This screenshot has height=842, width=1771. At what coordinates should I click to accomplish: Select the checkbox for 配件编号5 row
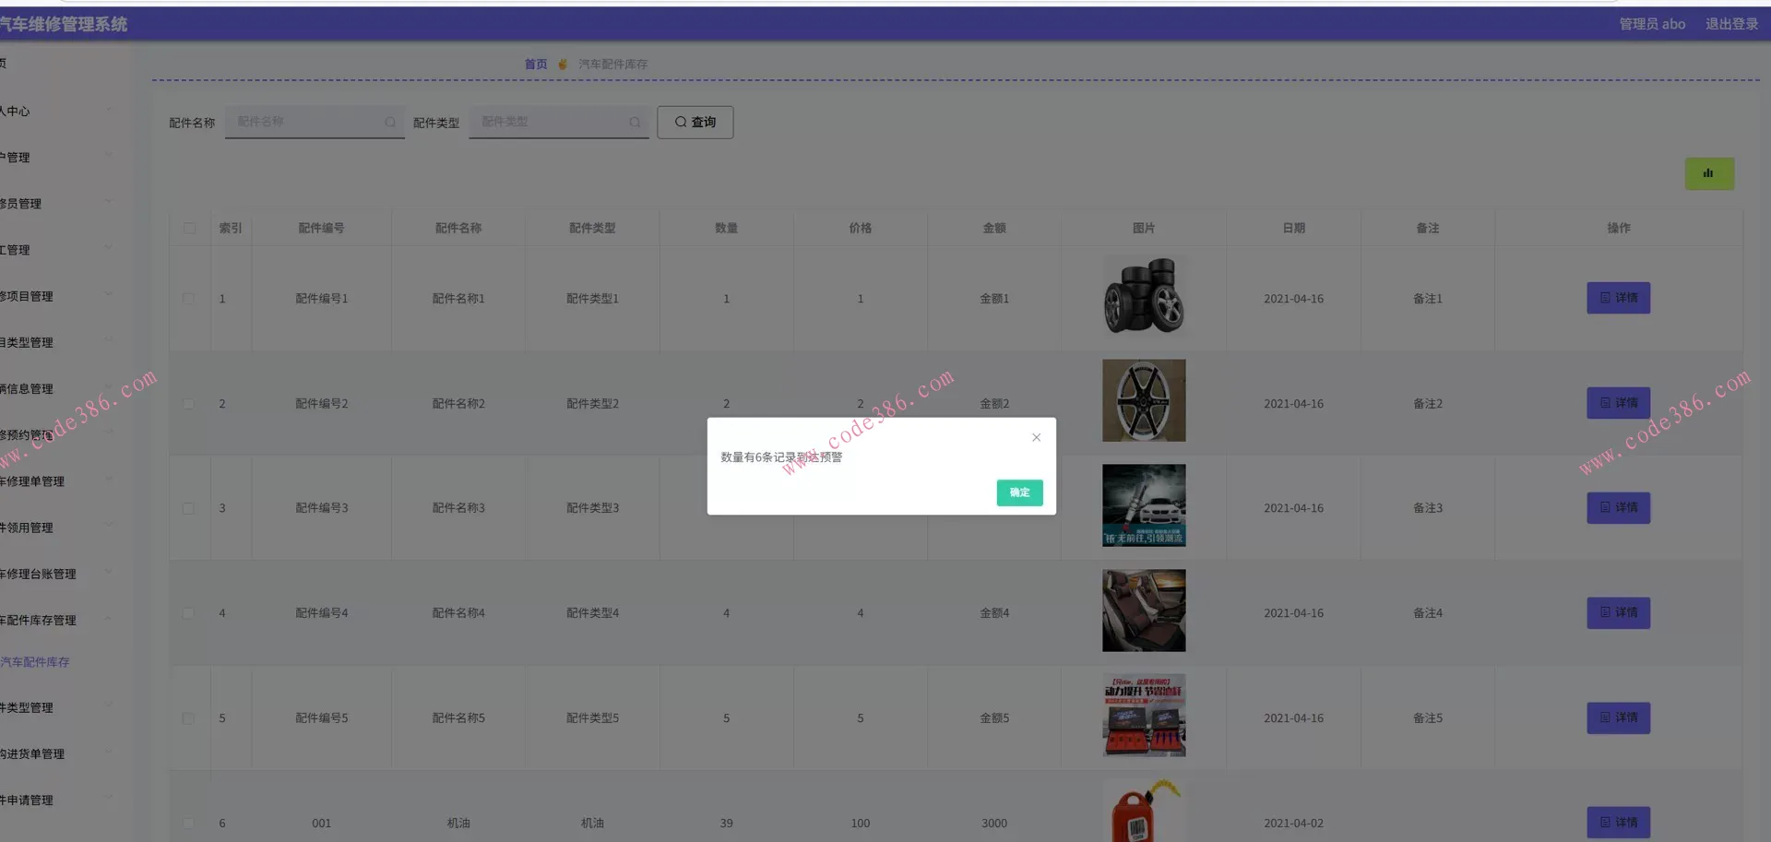coord(190,718)
